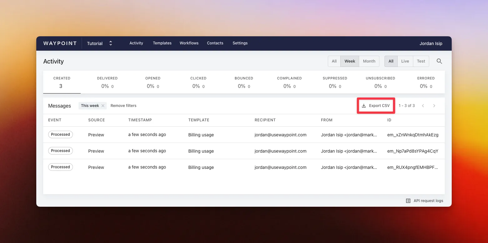Click the RECIPIENT column header
488x243 pixels.
pos(265,120)
